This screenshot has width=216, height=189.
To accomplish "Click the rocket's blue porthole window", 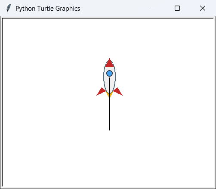I will pos(110,73).
